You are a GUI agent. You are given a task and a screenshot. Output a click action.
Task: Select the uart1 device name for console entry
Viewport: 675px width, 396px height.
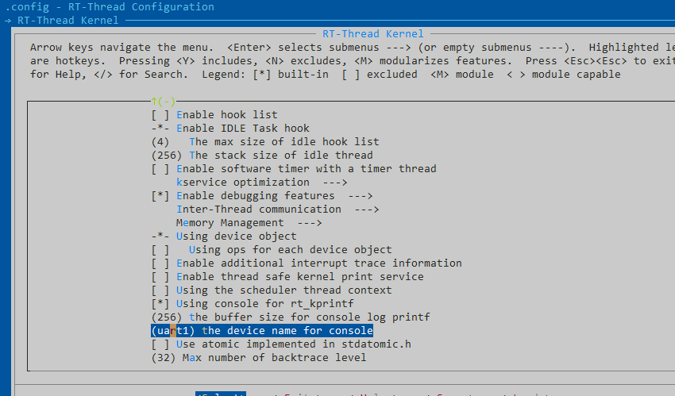coord(262,331)
